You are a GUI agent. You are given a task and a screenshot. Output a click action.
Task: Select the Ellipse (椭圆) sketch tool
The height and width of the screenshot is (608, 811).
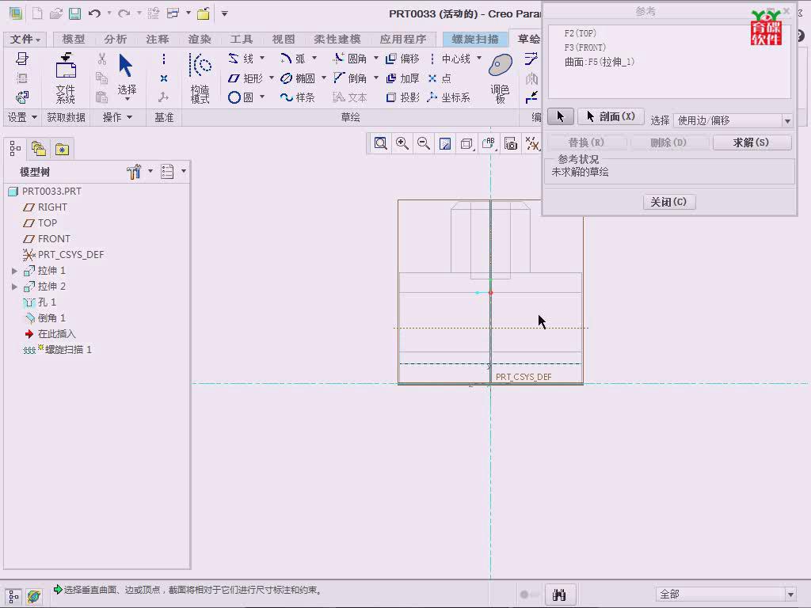[x=298, y=78]
